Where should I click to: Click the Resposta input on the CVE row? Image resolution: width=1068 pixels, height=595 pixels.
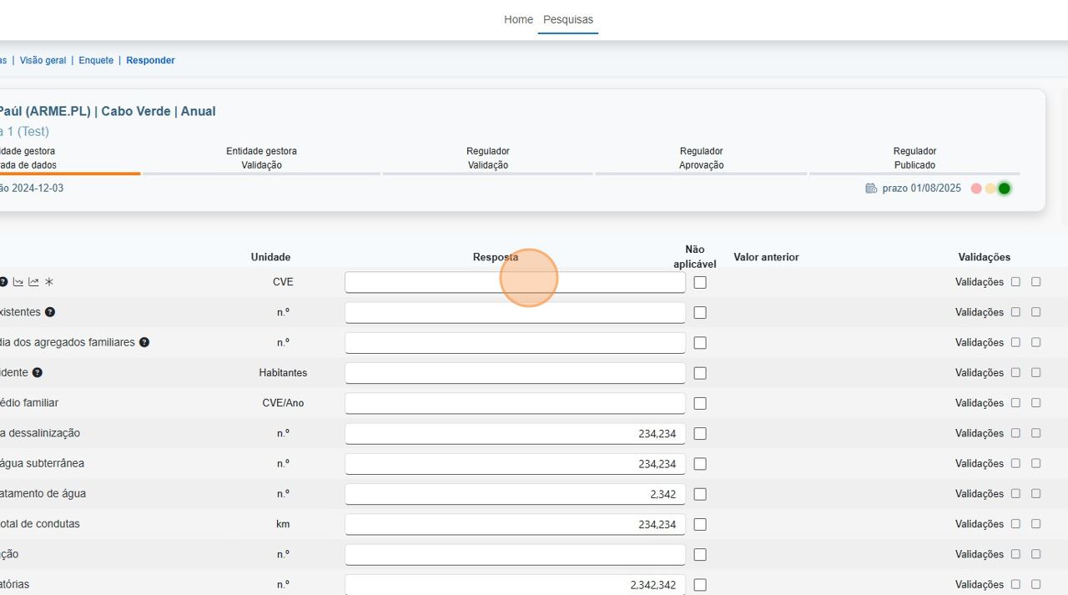tap(515, 282)
